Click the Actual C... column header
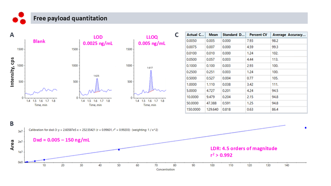 point(196,35)
